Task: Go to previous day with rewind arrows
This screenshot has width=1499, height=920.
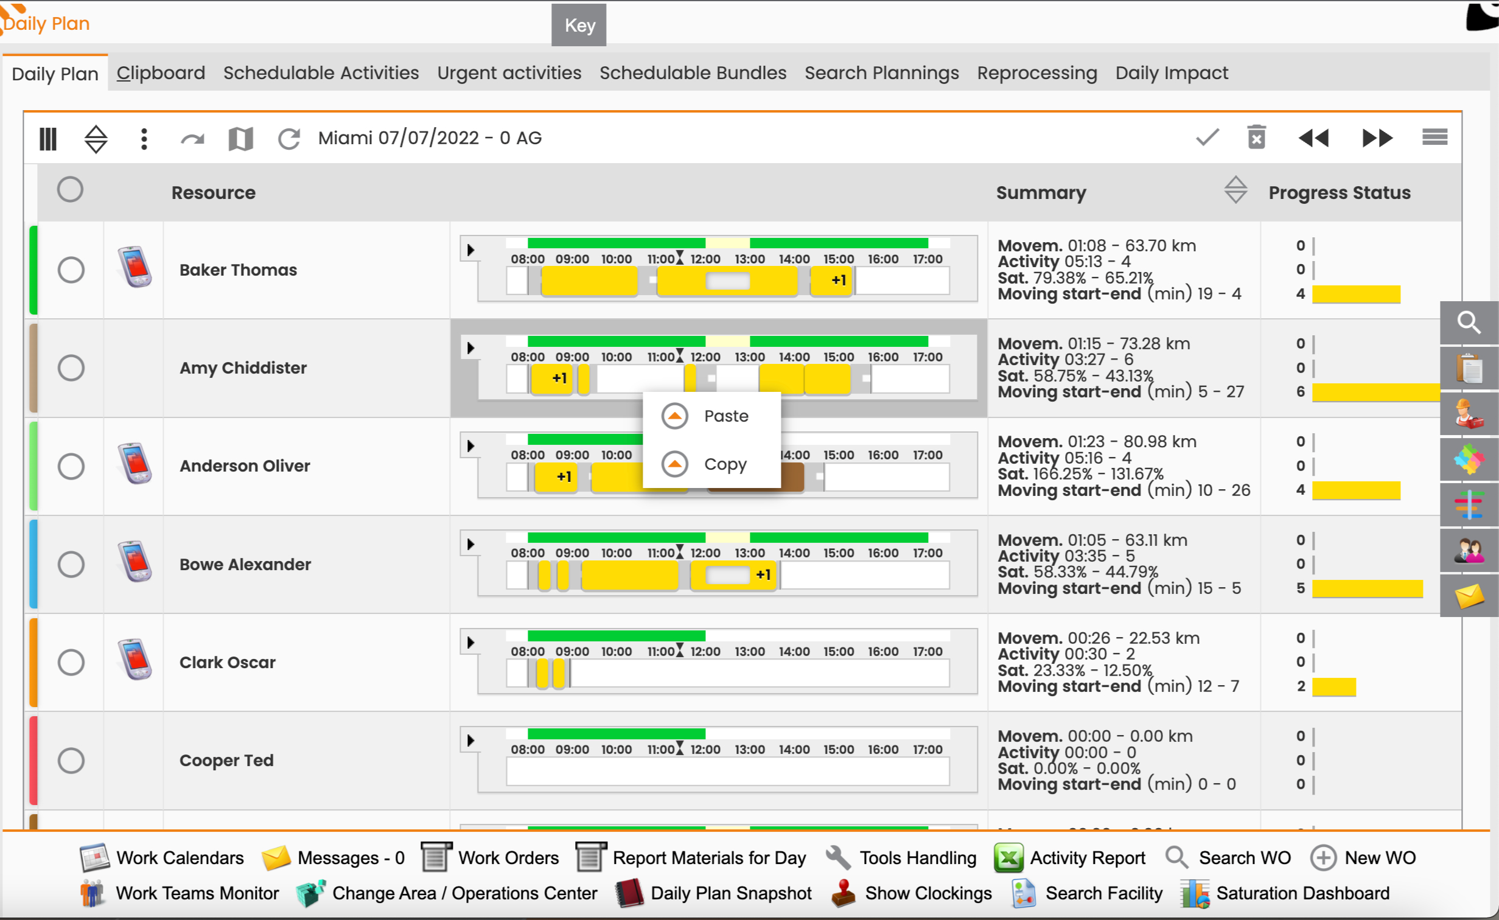Action: pyautogui.click(x=1313, y=138)
